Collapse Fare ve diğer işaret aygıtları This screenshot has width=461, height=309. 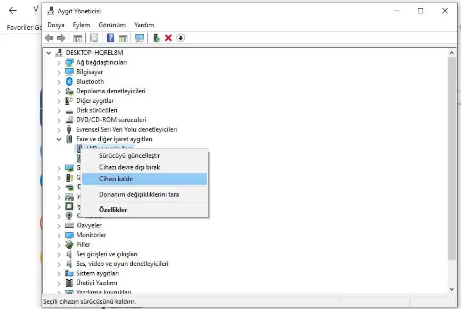pyautogui.click(x=59, y=139)
